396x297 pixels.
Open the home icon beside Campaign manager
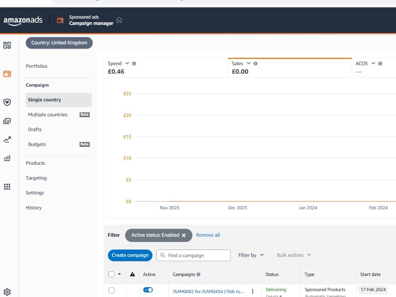[x=119, y=20]
